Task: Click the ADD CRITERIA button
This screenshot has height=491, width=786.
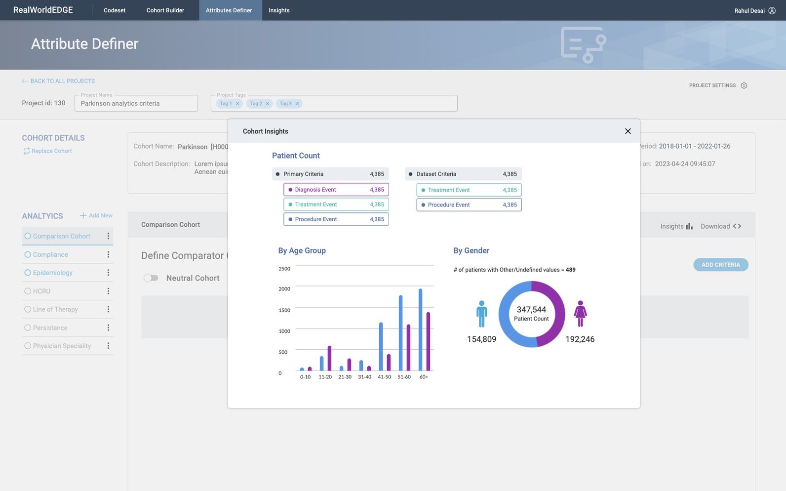Action: click(721, 265)
